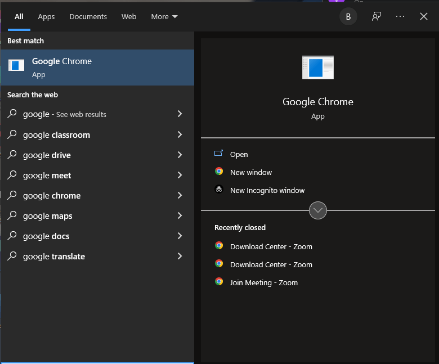Viewport: 439px width, 364px height.
Task: Close the search panel with the X
Action: 424,17
